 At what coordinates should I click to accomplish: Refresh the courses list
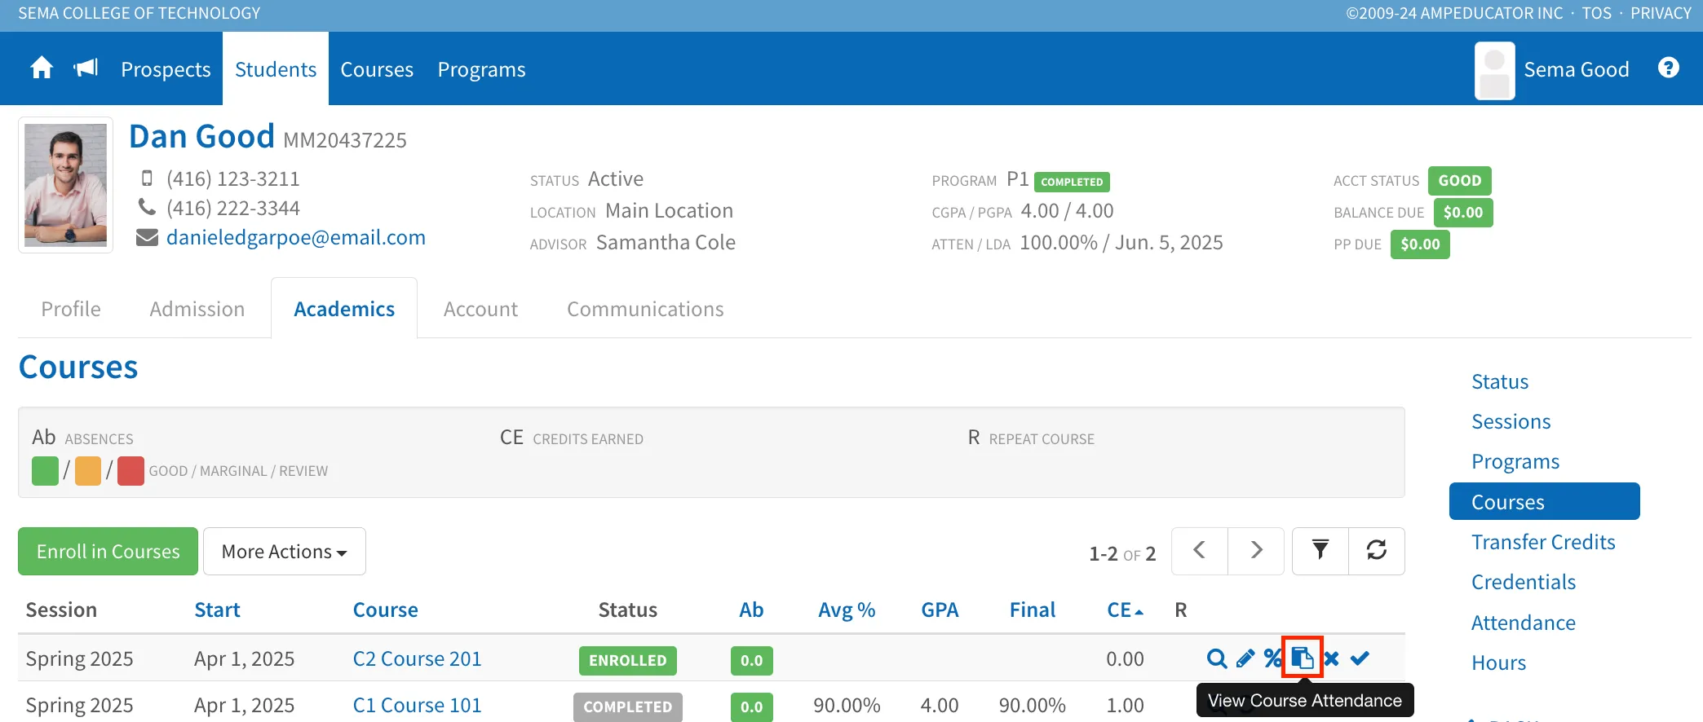coord(1377,551)
